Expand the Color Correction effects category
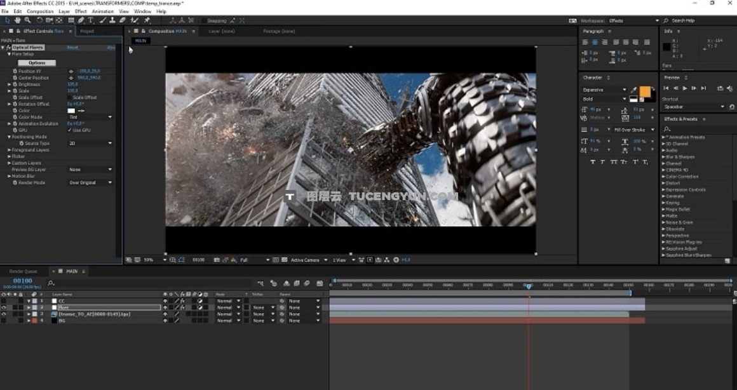 click(x=682, y=177)
